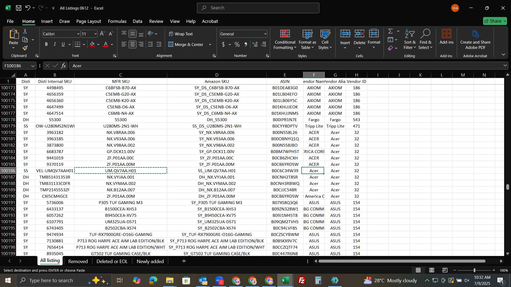Toggle accounting dollar format

coord(223,44)
